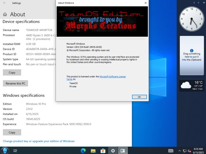
Task: Click the muted volume tray icon
Action: click(x=189, y=151)
